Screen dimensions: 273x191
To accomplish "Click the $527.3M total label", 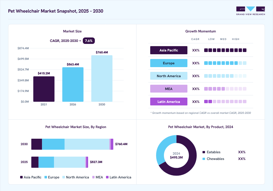I will (x=96, y=162).
